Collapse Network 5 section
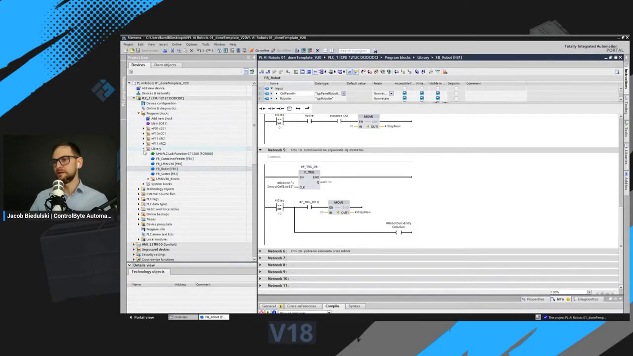 pyautogui.click(x=260, y=150)
